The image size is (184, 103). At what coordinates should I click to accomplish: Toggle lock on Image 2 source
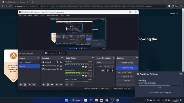click(61, 62)
